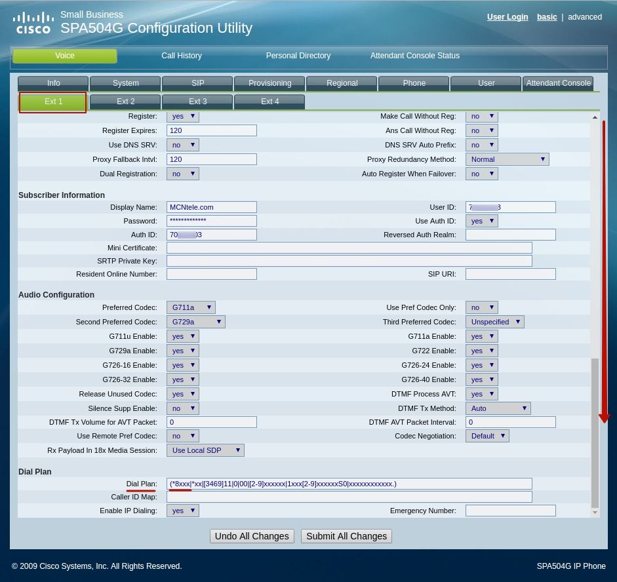This screenshot has width=617, height=582.
Task: Click the Cisco logo
Action: pos(33,23)
